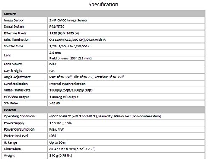
Task: Click the Image Sensor label cell
Action: (x=24, y=20)
